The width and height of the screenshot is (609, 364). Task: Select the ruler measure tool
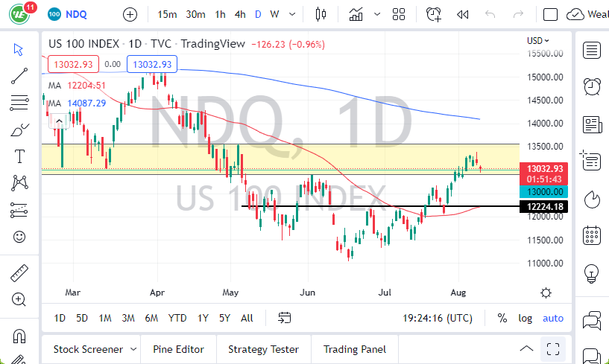19,274
